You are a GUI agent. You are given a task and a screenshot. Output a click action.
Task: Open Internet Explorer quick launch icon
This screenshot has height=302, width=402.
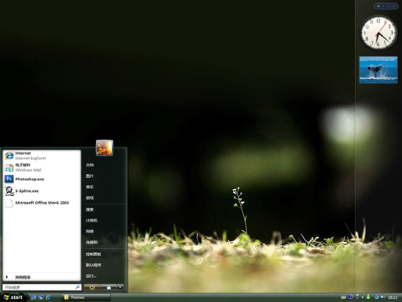(x=48, y=297)
